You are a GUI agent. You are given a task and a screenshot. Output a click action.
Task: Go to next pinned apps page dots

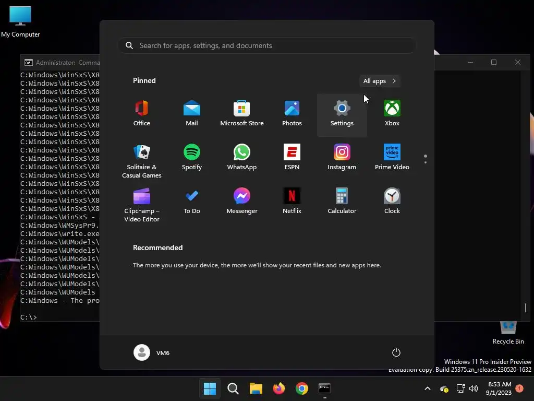(426, 159)
